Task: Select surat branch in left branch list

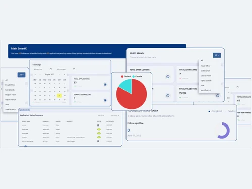Action: click(x=10, y=109)
